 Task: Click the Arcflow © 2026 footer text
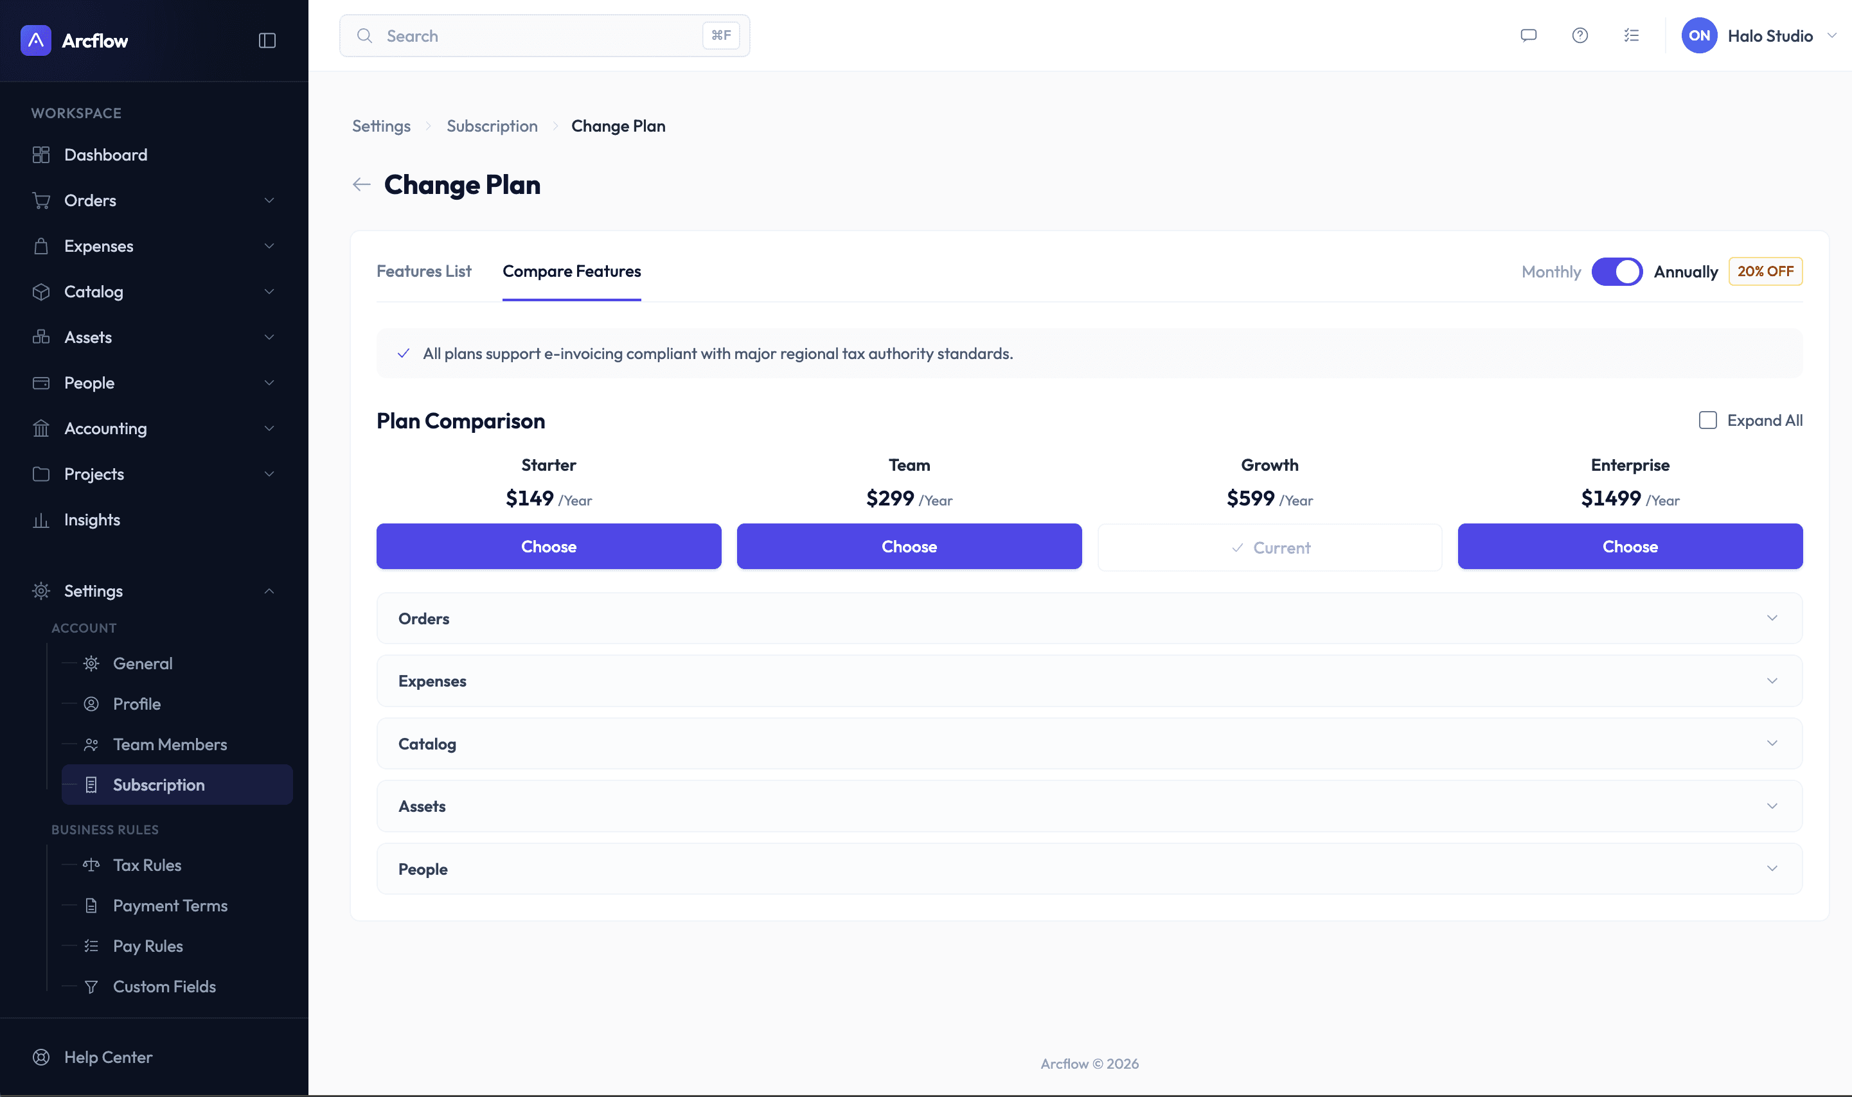pyautogui.click(x=1089, y=1063)
